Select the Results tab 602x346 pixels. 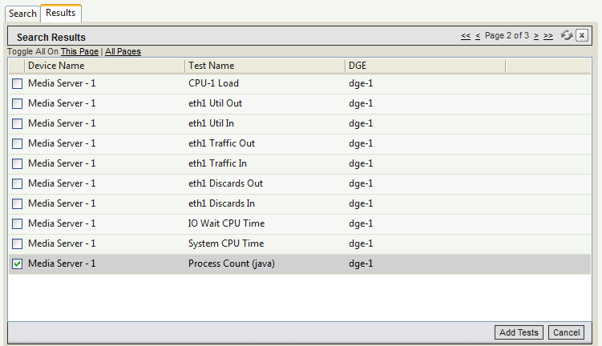61,13
